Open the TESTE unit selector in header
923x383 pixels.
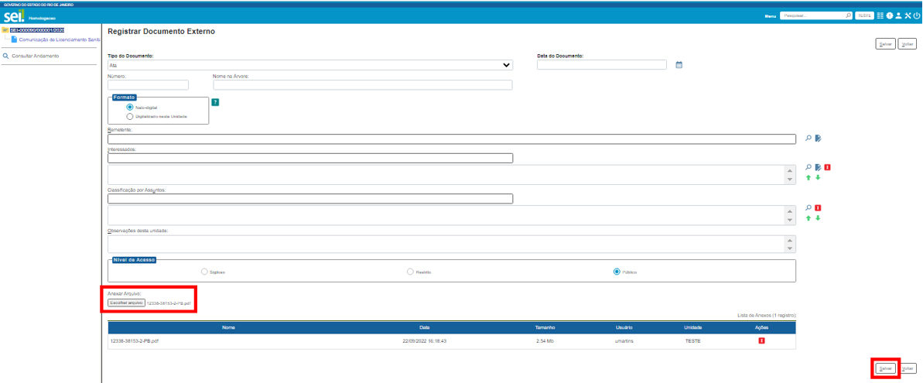pyautogui.click(x=865, y=15)
